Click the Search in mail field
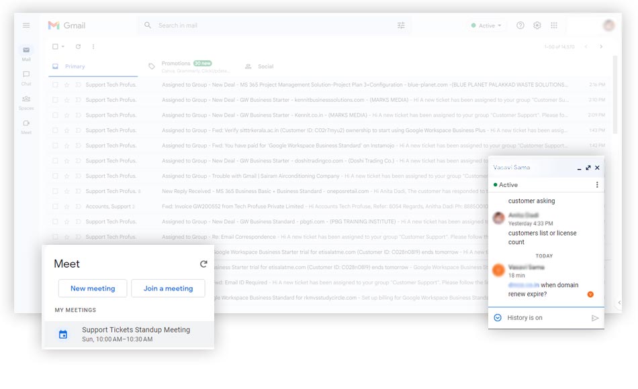This screenshot has width=638, height=389. [x=273, y=25]
